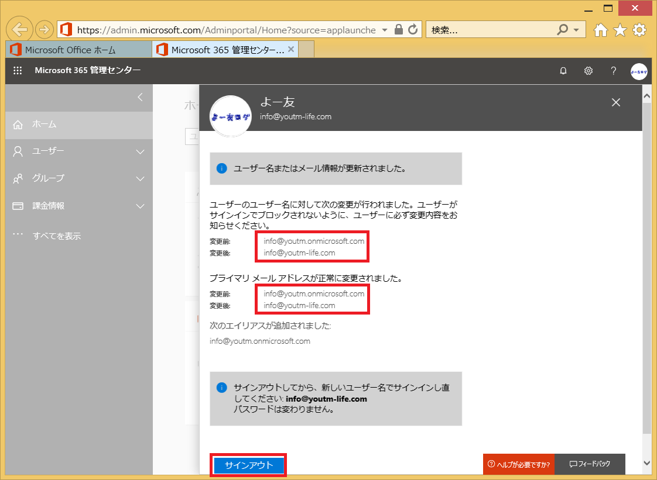Image resolution: width=657 pixels, height=480 pixels.
Task: Expand the ユーザー menu chevron
Action: point(141,152)
